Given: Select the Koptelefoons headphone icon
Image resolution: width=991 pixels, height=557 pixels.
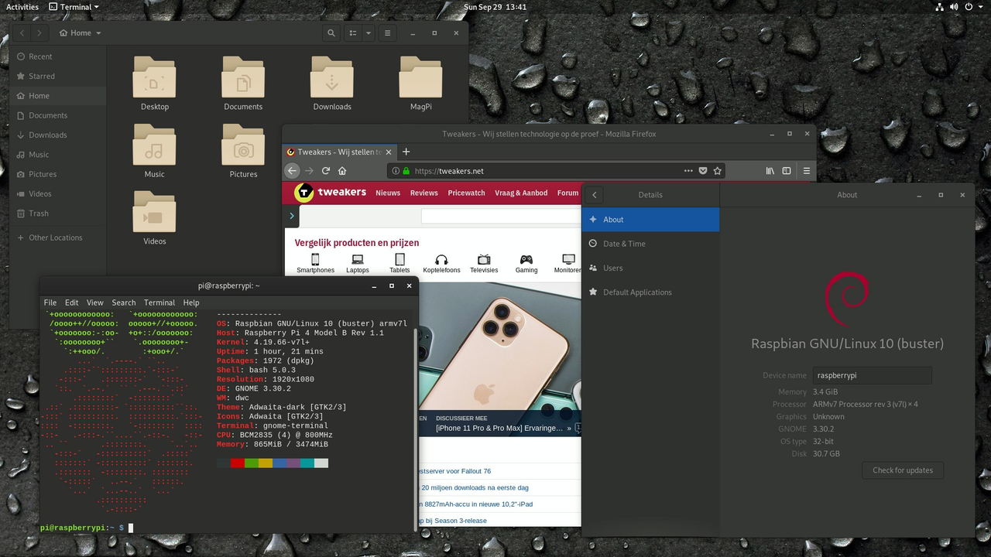Looking at the screenshot, I should pos(441,261).
